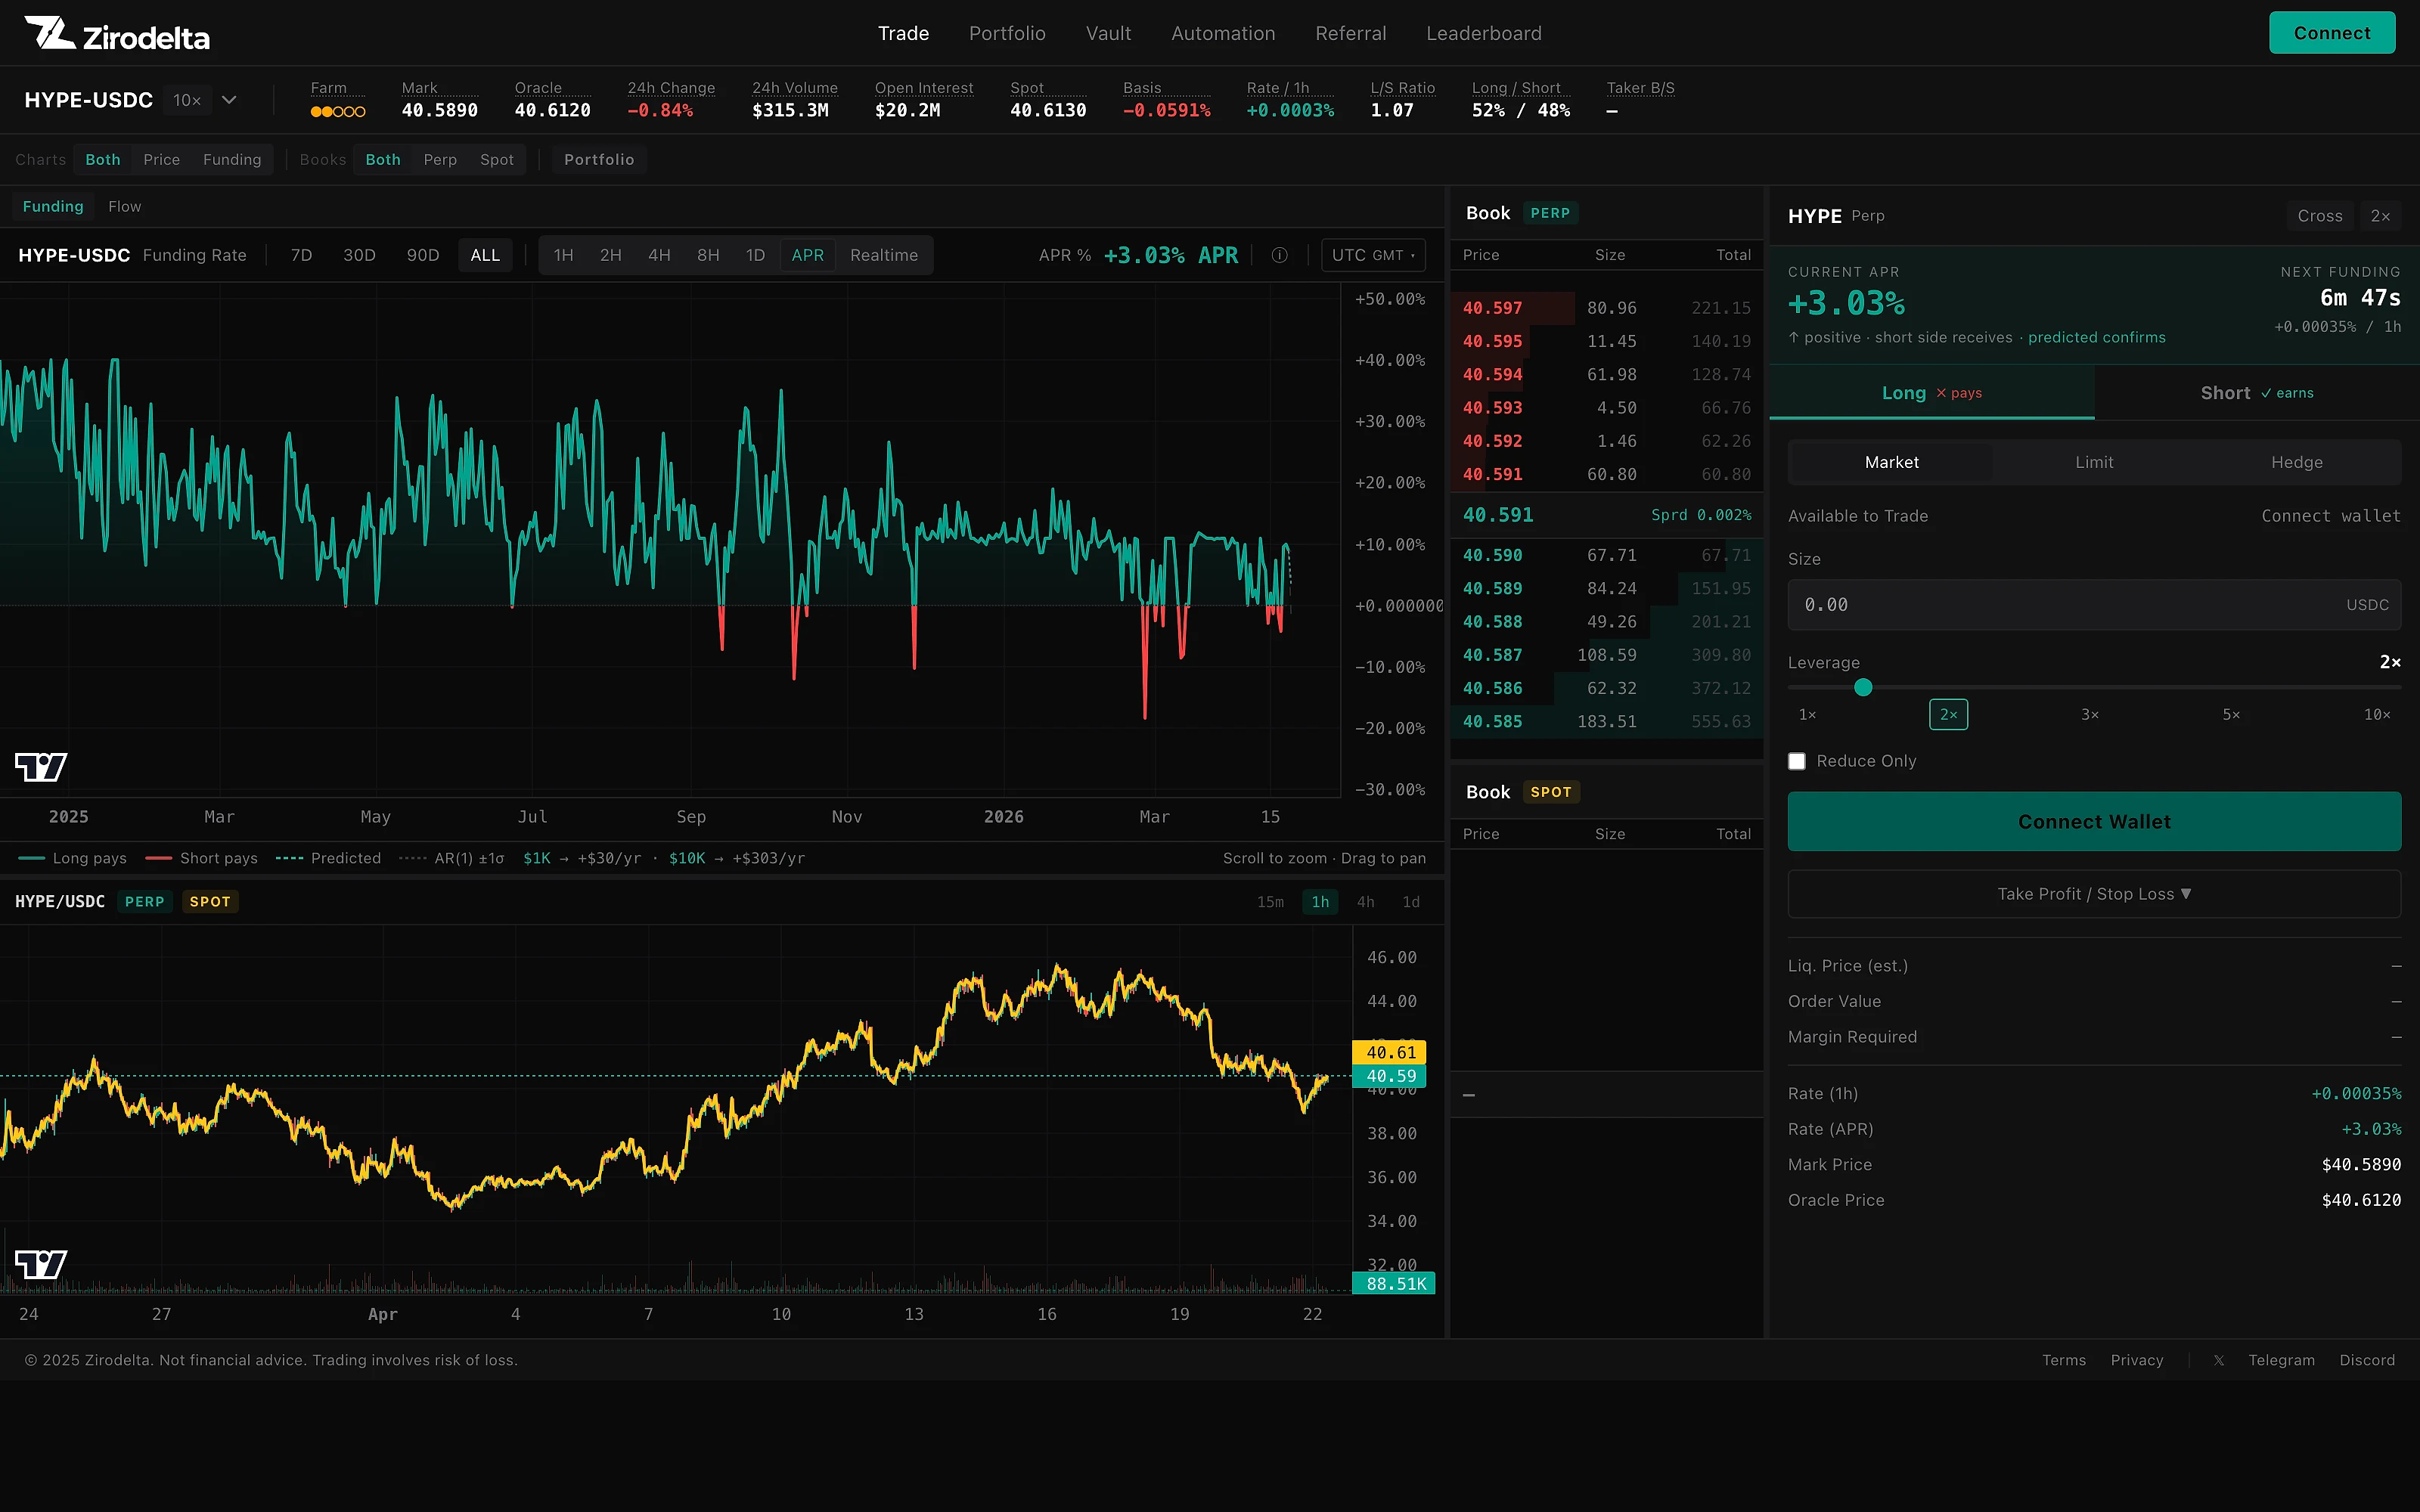Set price chart timeframe to 4h
2420x1512 pixels.
pyautogui.click(x=1365, y=902)
